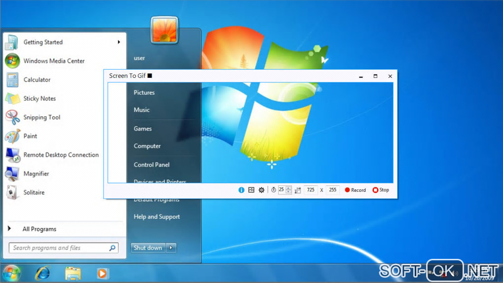Click the Windows Media Center icon
Viewport: 503px width, 283px height.
tap(12, 61)
